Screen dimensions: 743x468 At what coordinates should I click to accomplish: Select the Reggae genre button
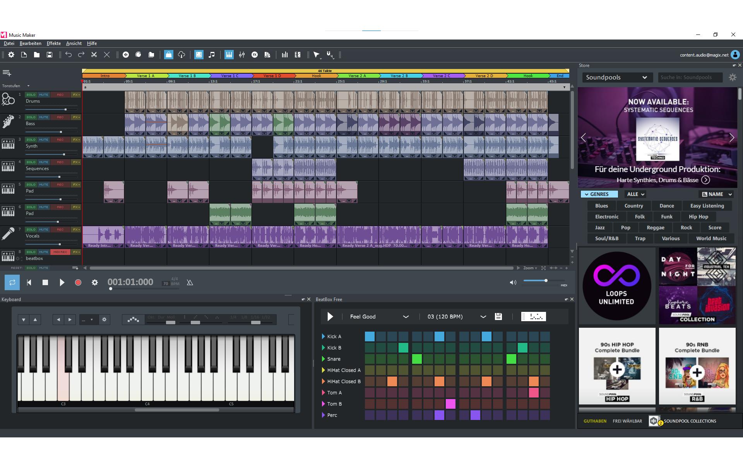coord(656,227)
